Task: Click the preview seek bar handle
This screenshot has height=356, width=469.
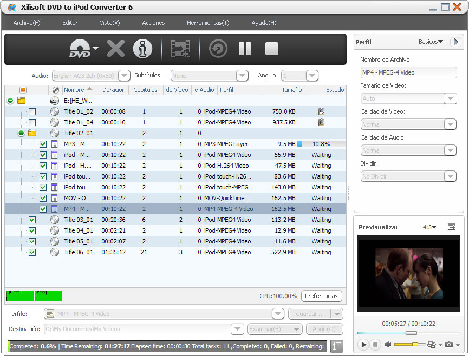Action: pos(411,333)
